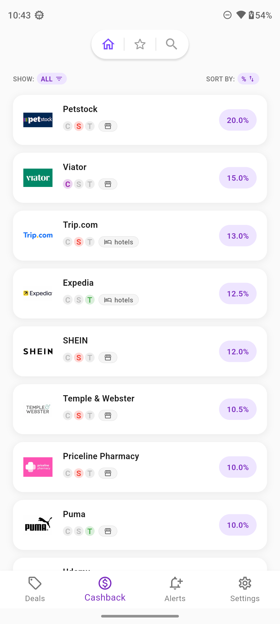This screenshot has height=624, width=280.
Task: Tap the red S badge under Petstock
Action: [79, 126]
